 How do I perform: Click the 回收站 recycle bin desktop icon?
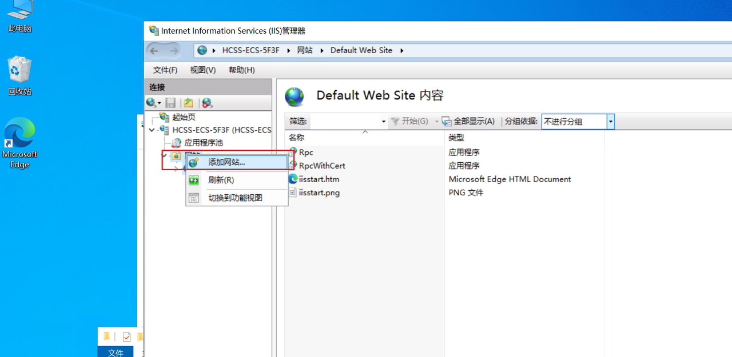[x=19, y=76]
